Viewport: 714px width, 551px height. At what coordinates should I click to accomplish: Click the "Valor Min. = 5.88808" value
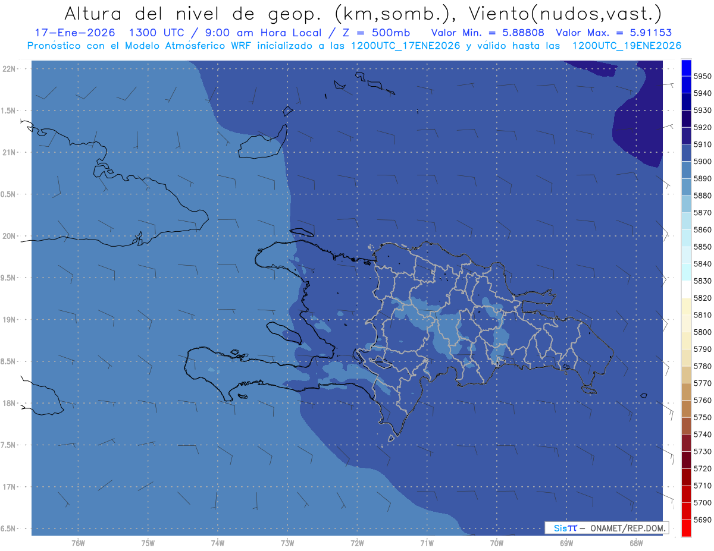pos(488,33)
